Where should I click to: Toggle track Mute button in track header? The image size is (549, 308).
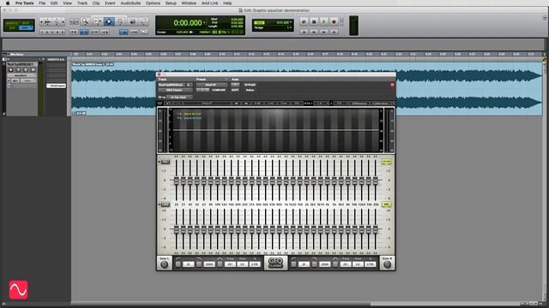click(33, 70)
